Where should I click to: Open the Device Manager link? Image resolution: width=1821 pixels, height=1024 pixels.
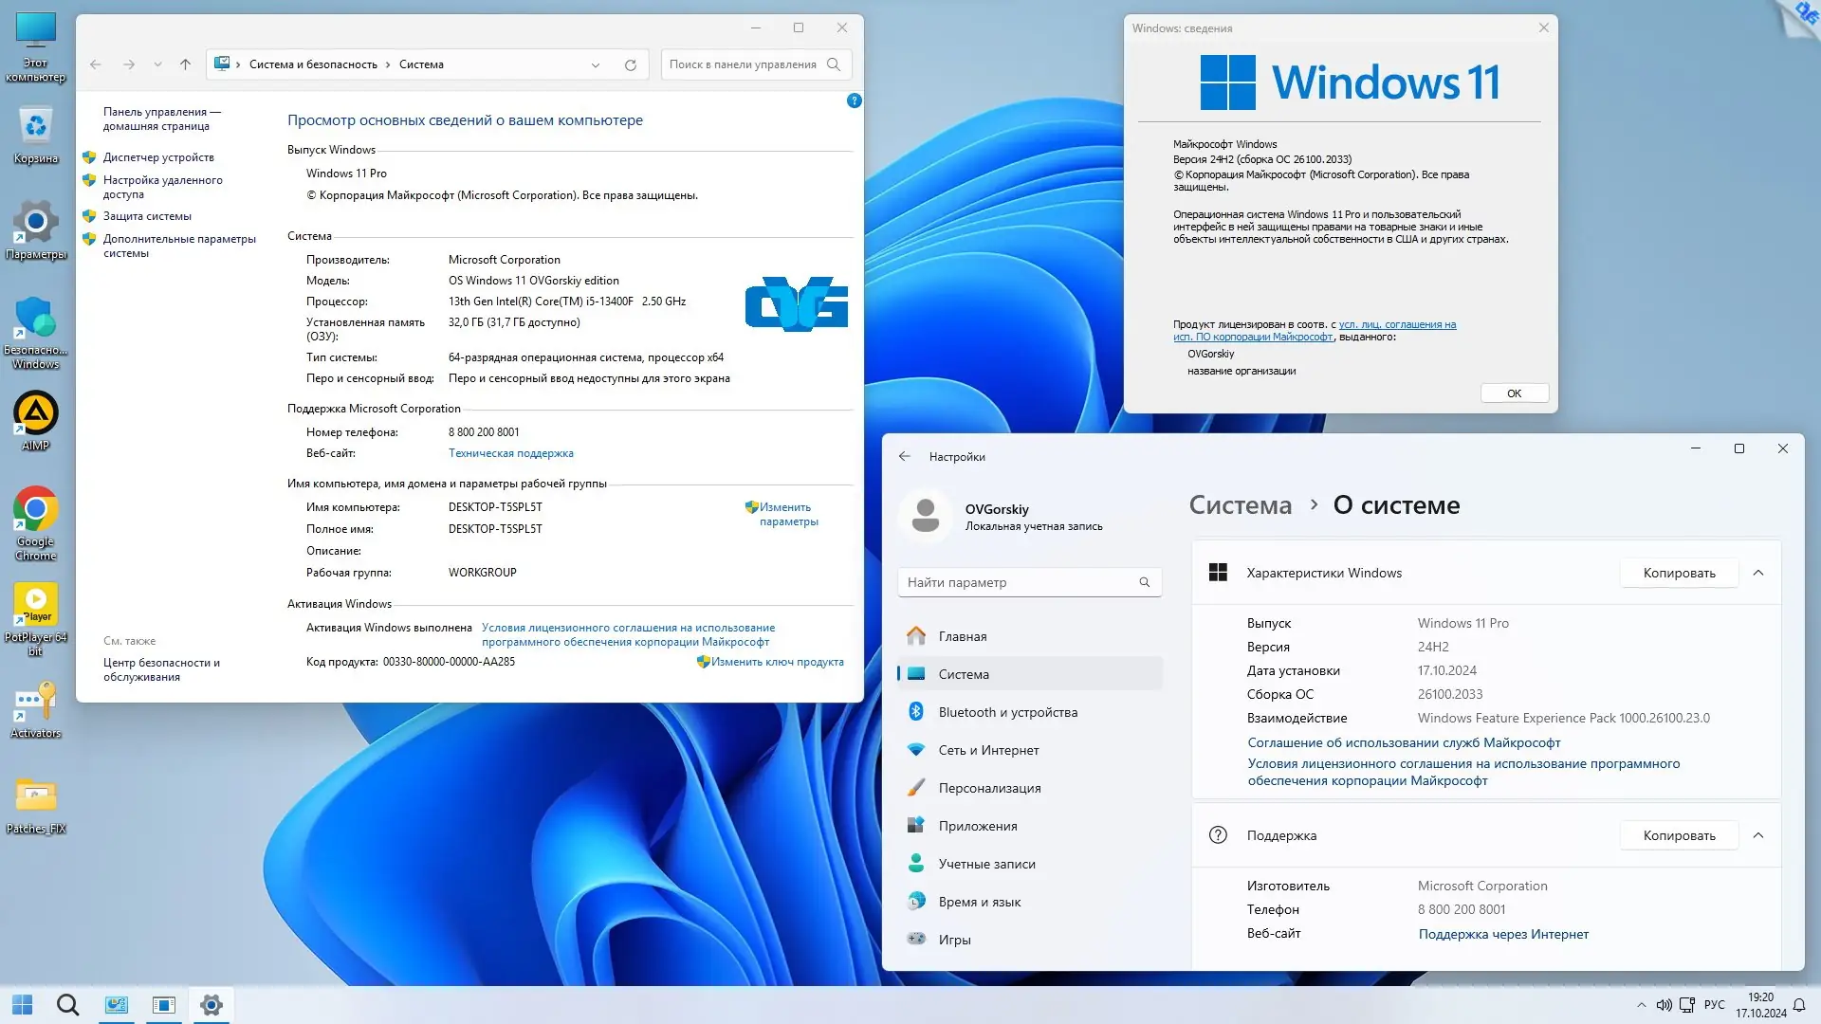158,157
